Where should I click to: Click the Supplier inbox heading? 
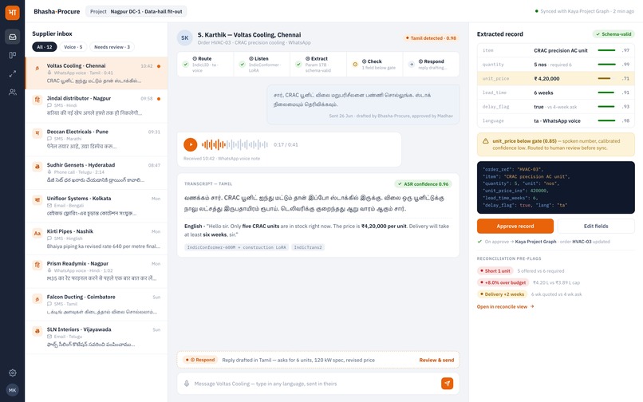pyautogui.click(x=52, y=33)
